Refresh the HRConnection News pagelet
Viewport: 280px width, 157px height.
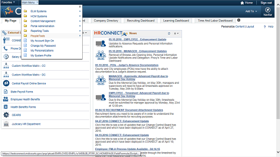[169, 33]
